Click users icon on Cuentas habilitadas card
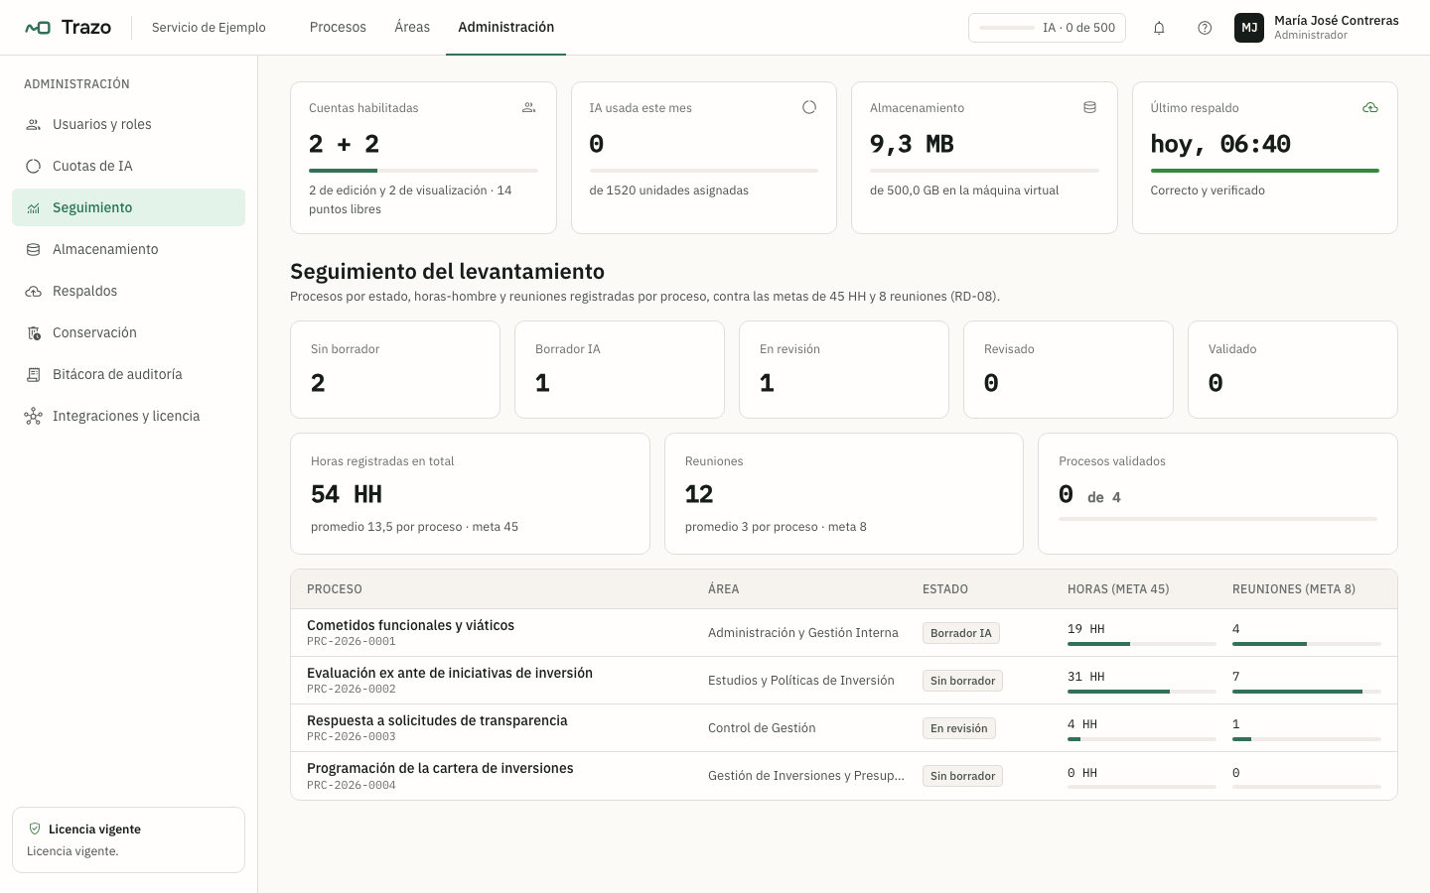The height and width of the screenshot is (893, 1430). tap(529, 107)
